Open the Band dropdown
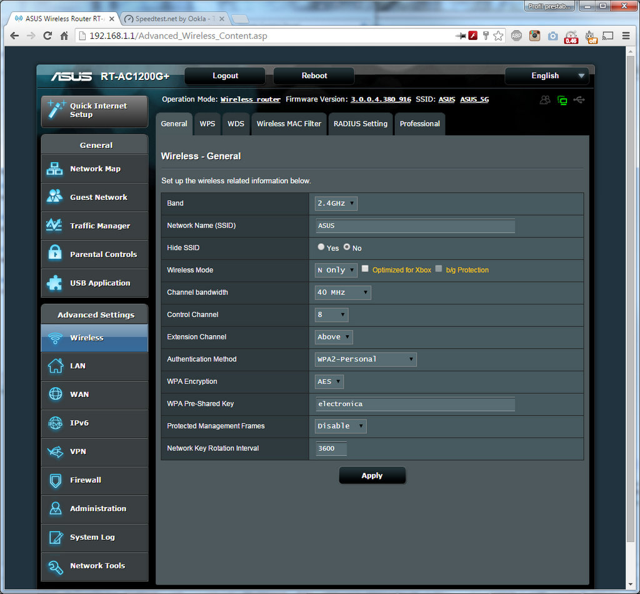This screenshot has width=640, height=594. coord(336,203)
